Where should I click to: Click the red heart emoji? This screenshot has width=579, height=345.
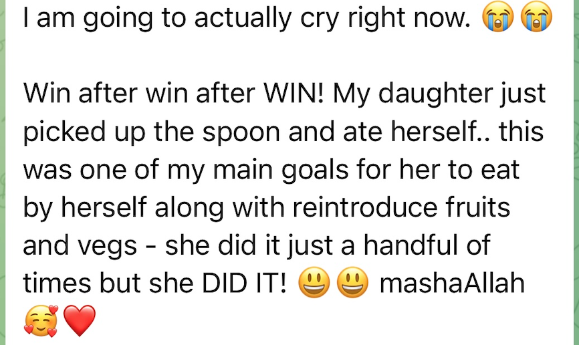(x=80, y=322)
